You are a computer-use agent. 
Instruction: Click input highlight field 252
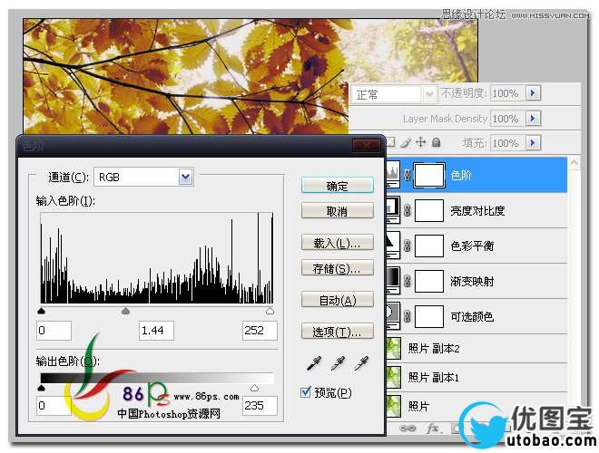(x=260, y=330)
